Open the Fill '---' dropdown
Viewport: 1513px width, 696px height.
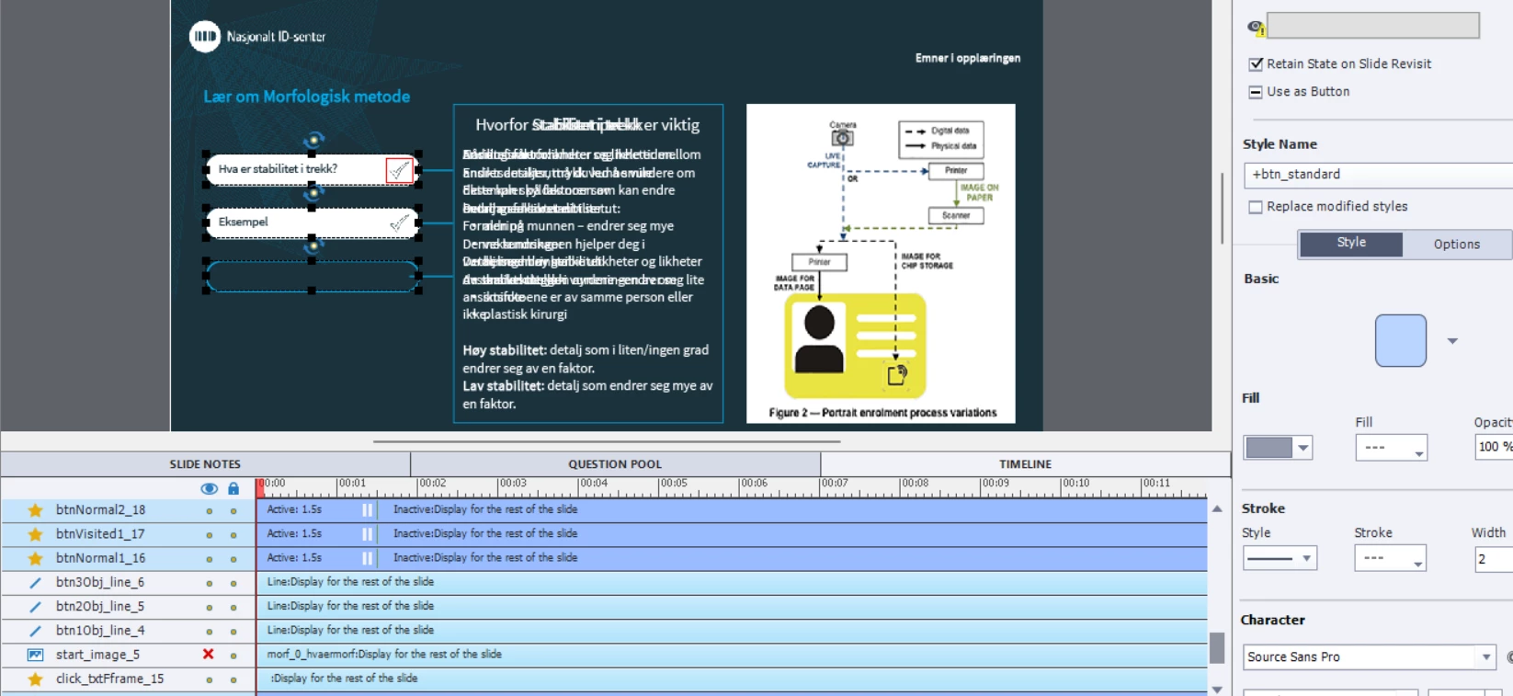pyautogui.click(x=1391, y=448)
